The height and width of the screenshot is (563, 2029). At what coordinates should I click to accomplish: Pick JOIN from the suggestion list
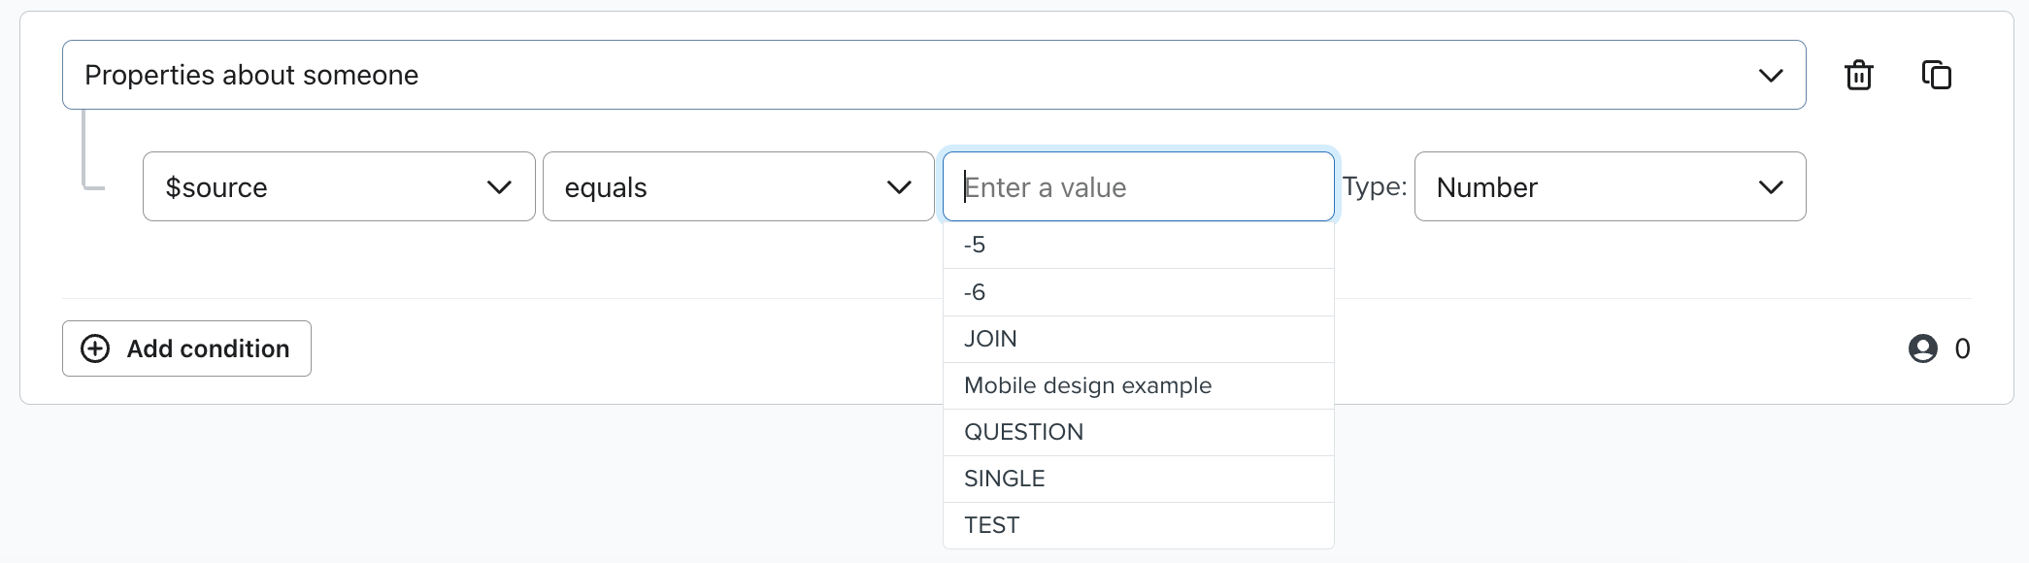pyautogui.click(x=1138, y=339)
